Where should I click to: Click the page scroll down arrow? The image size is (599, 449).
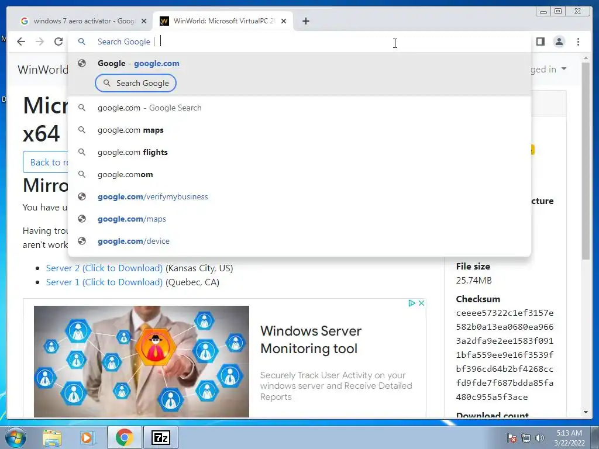(x=586, y=412)
